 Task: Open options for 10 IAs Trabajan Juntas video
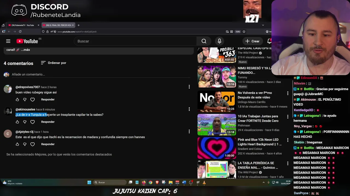pos(288,117)
